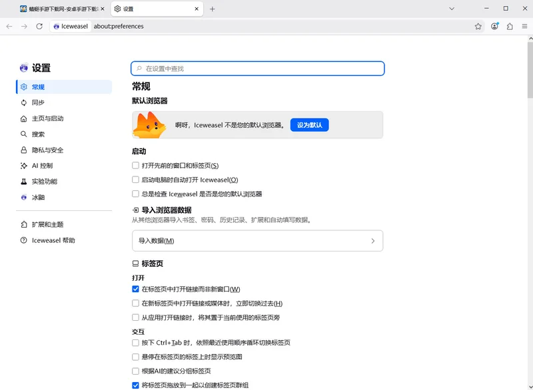Close the 设置 tab

tap(197, 9)
